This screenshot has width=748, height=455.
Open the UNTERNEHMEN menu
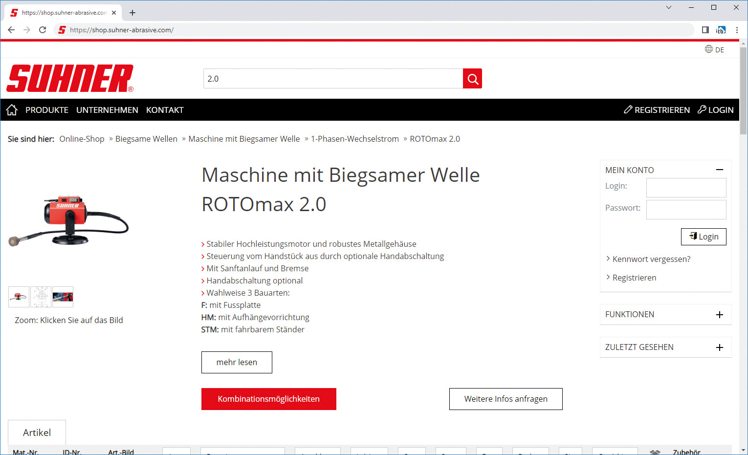[107, 110]
